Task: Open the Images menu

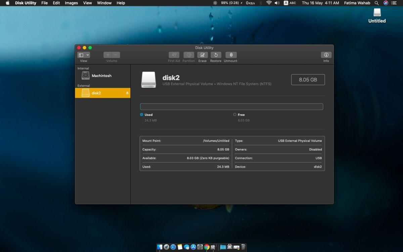Action: coord(71,3)
